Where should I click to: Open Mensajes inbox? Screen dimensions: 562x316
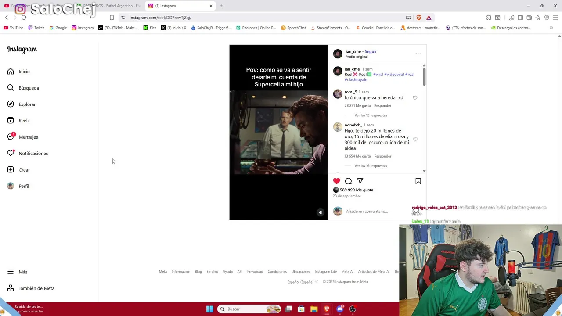point(22,137)
